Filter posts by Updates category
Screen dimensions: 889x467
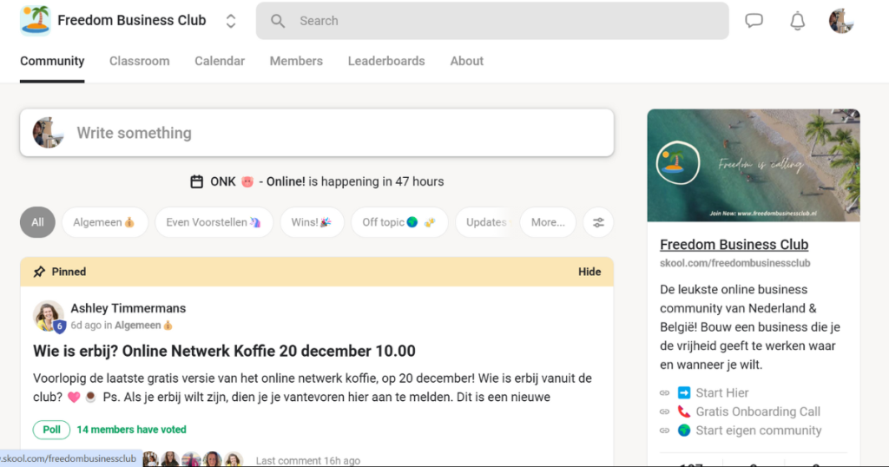(486, 222)
